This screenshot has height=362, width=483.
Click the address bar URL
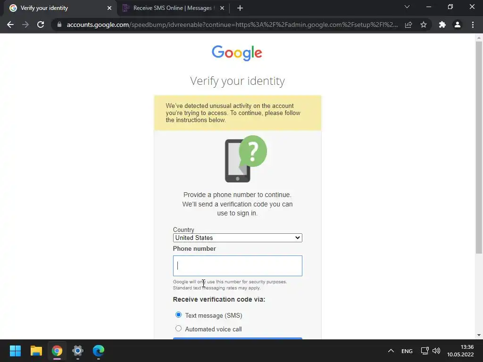click(232, 25)
